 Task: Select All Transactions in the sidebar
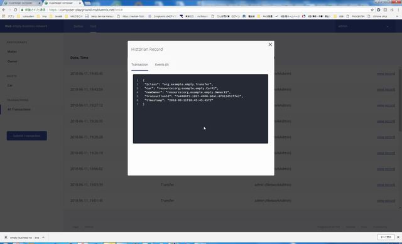coord(19,109)
